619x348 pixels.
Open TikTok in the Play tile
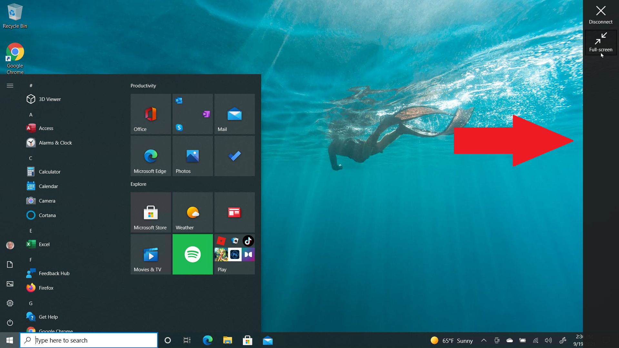[248, 241]
